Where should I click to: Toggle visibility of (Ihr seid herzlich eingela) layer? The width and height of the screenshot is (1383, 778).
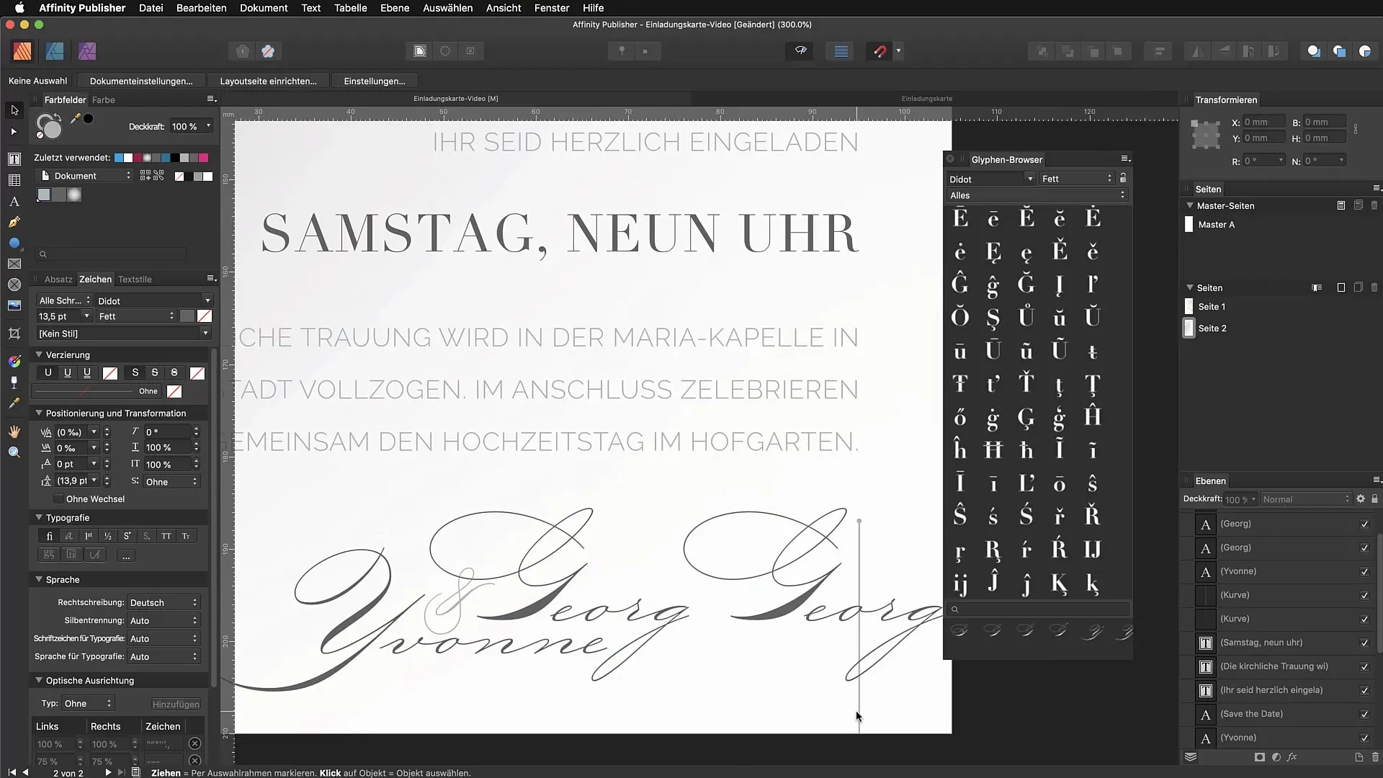(x=1364, y=691)
